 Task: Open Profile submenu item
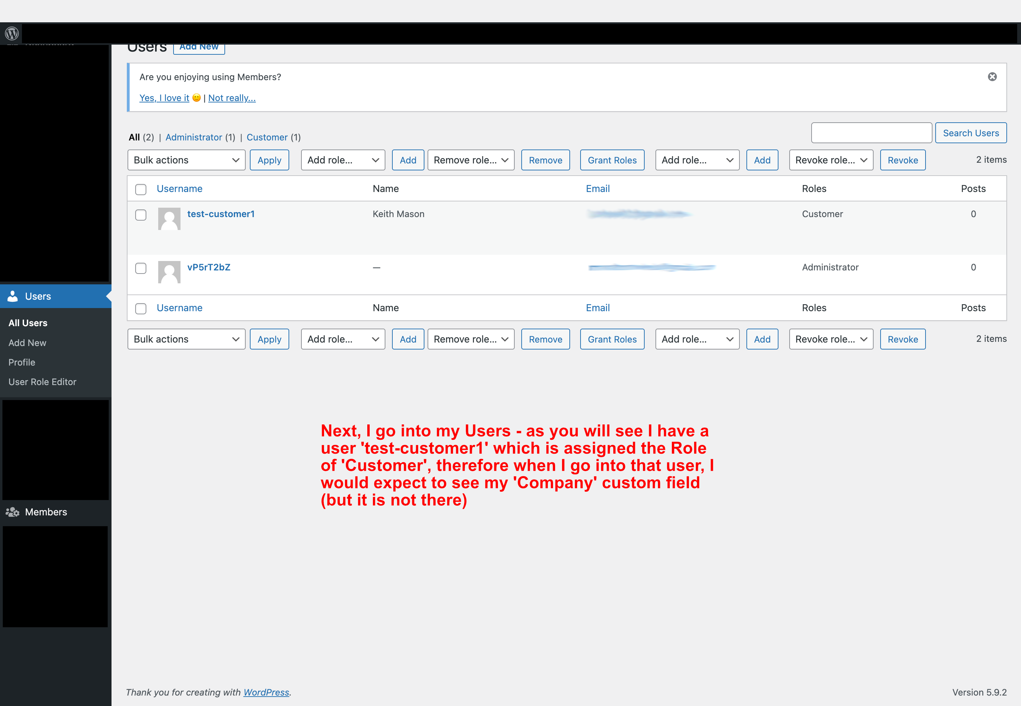click(22, 362)
